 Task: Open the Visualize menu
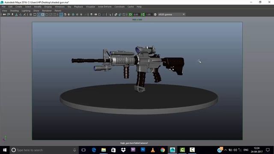[x=90, y=7]
